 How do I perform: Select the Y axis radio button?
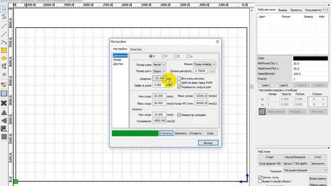163,56
